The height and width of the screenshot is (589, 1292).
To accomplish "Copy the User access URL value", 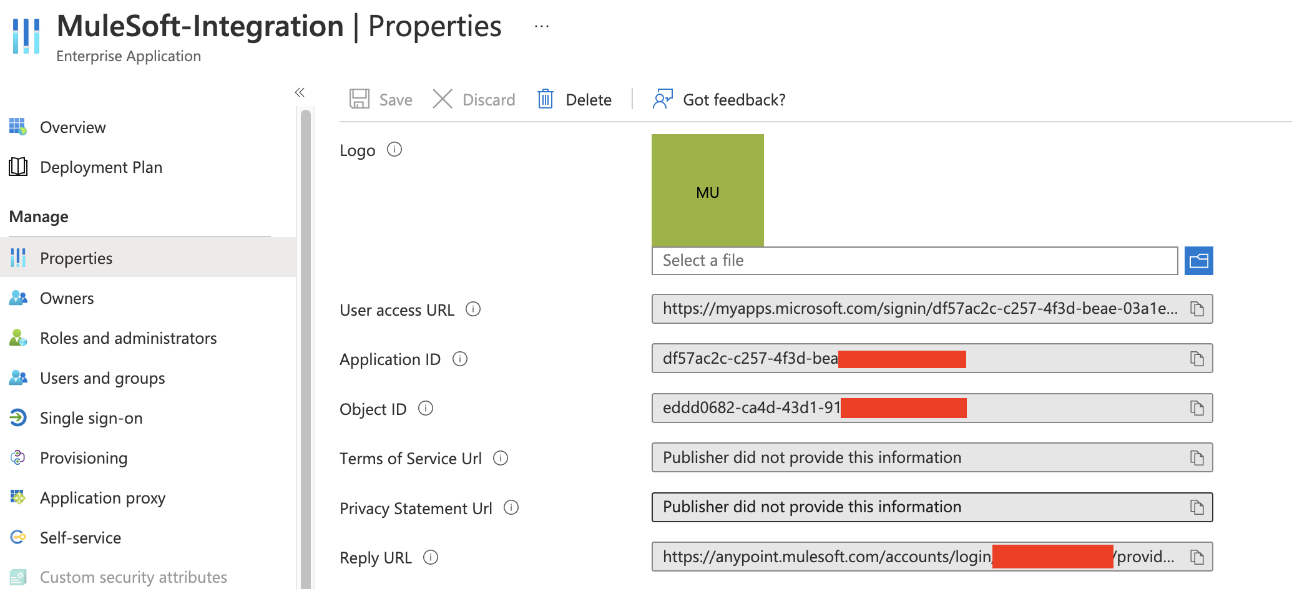I will tap(1197, 309).
